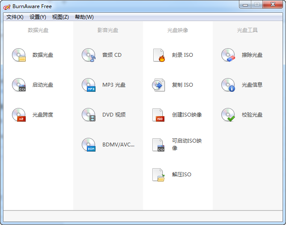
Task: Click the 擦除光盘 eraser disc icon
Action: point(228,55)
